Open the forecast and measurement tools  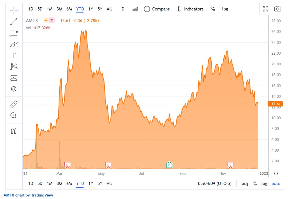click(x=14, y=78)
